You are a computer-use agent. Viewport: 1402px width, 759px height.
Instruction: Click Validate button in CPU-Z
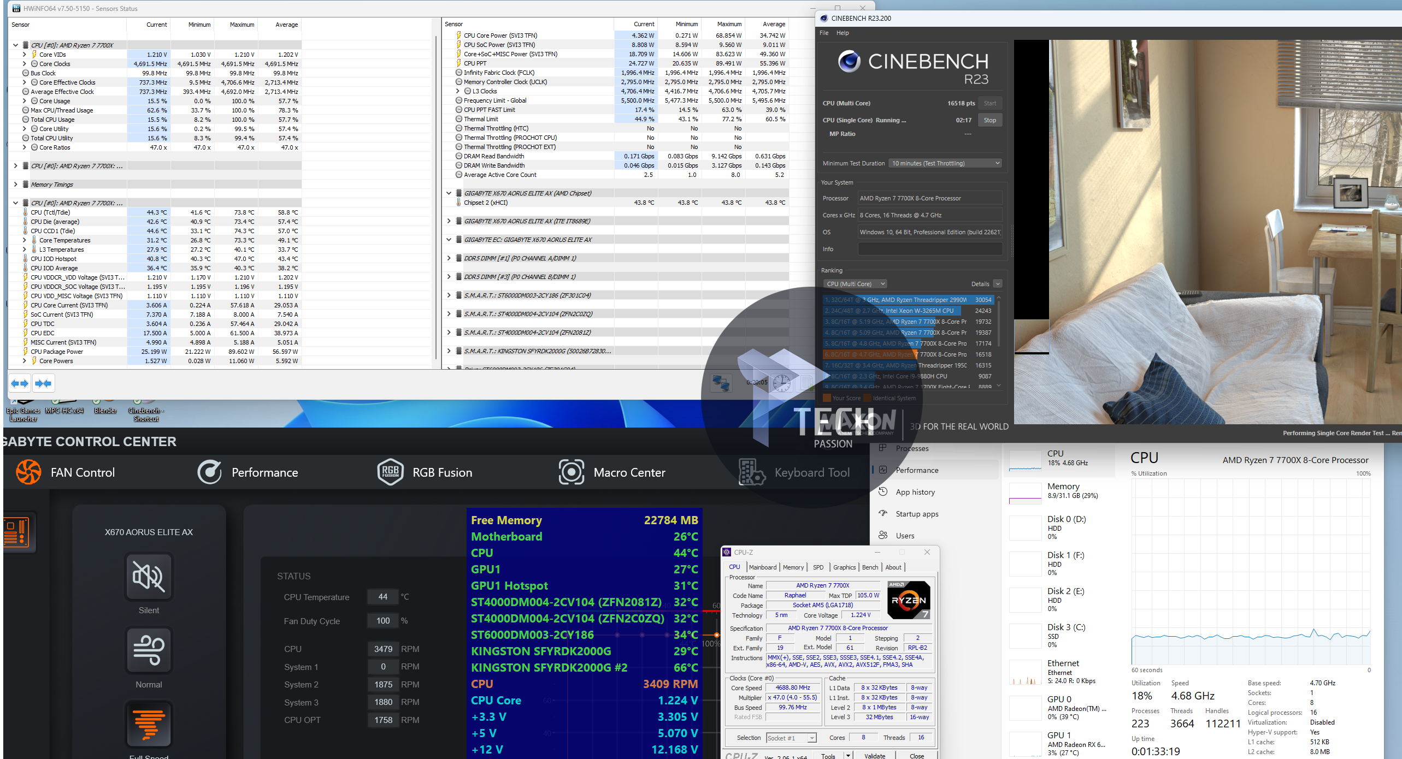(874, 756)
